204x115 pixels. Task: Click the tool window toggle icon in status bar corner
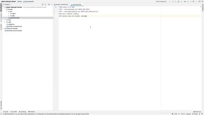[1, 114]
